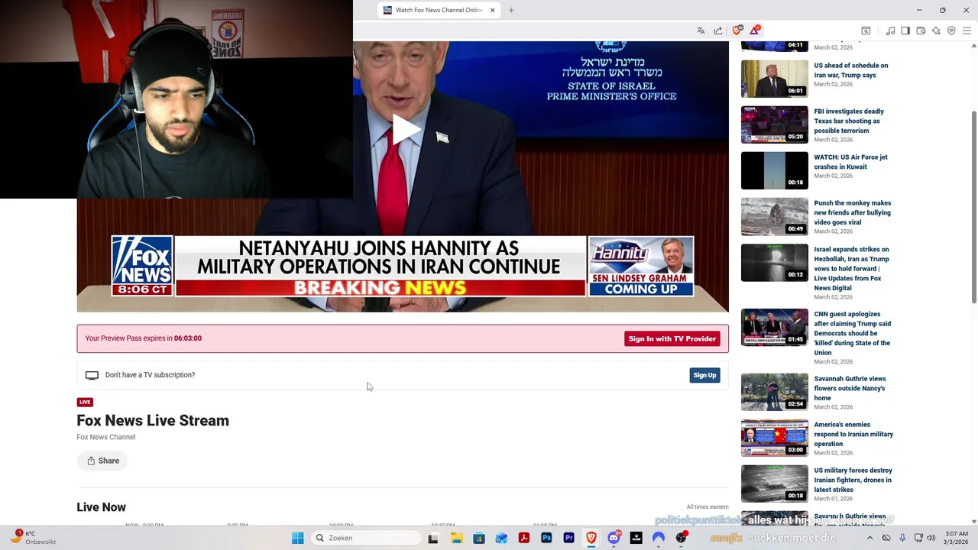Expand the system tray hidden icons chevron
978x550 pixels.
(870, 538)
